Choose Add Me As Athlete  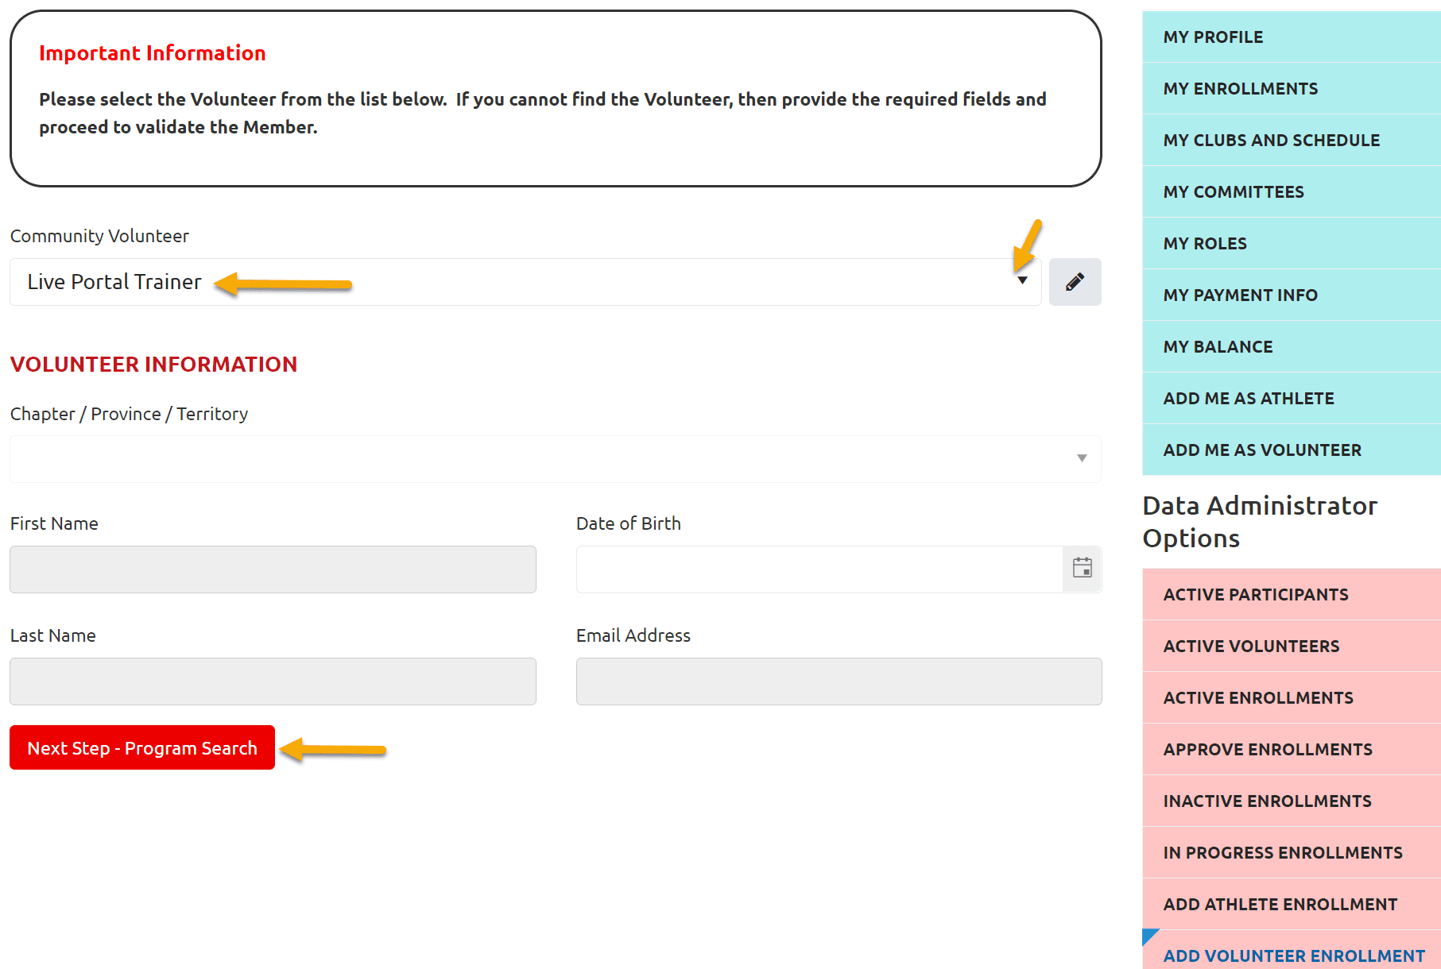(1292, 398)
